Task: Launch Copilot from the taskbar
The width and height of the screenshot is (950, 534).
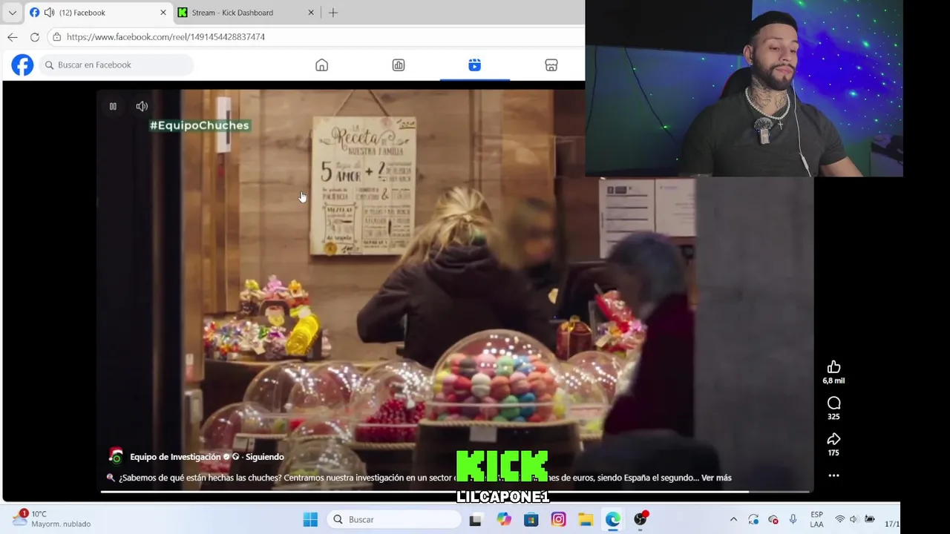Action: (504, 519)
